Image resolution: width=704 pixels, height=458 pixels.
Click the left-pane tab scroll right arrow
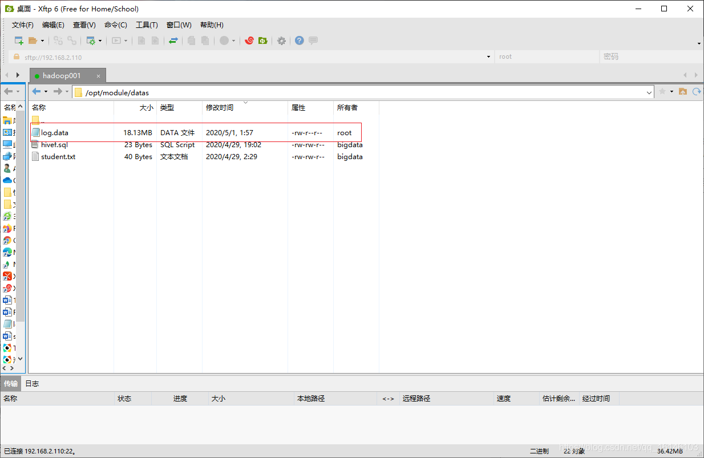(18, 75)
